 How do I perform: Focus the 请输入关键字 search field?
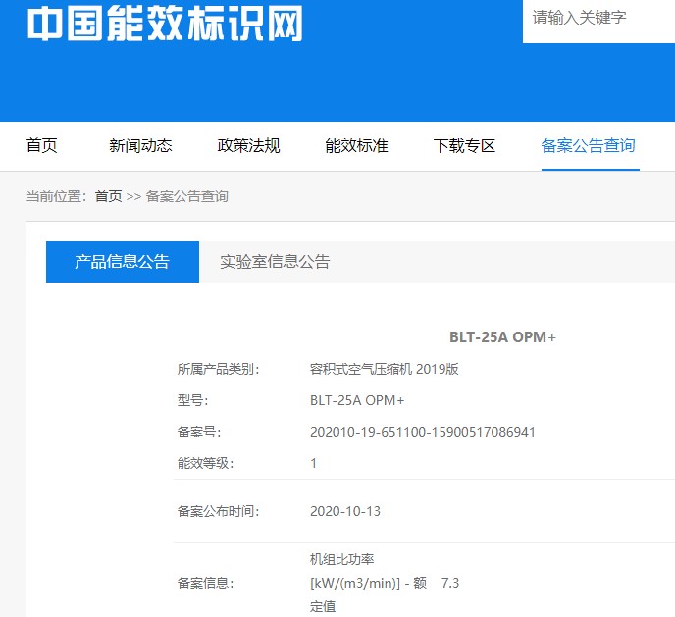click(x=598, y=20)
